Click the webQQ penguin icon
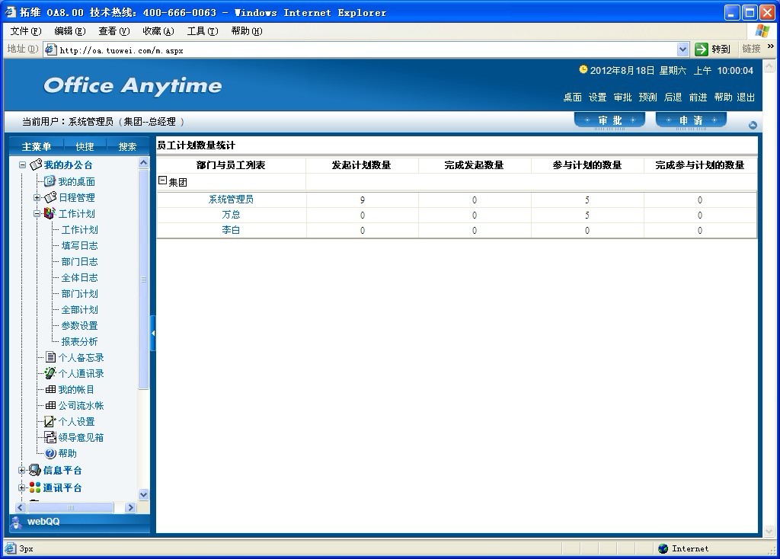Image resolution: width=780 pixels, height=559 pixels. click(x=17, y=522)
